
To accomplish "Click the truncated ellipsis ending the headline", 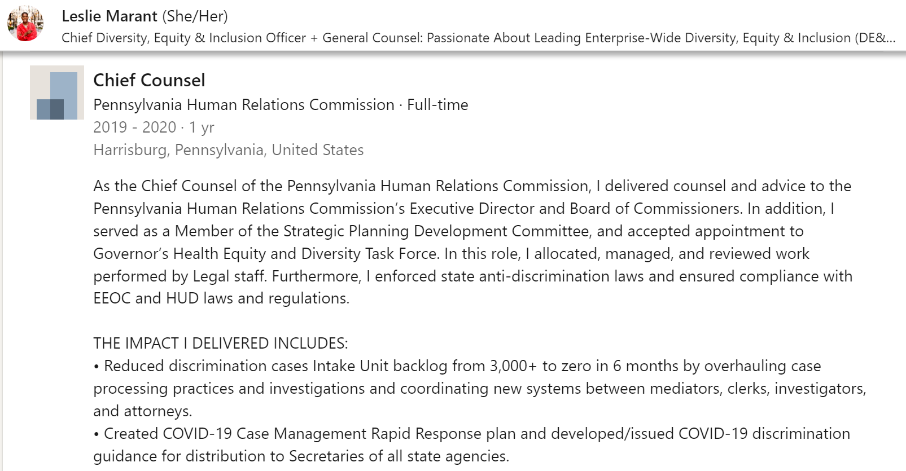I will (x=890, y=38).
